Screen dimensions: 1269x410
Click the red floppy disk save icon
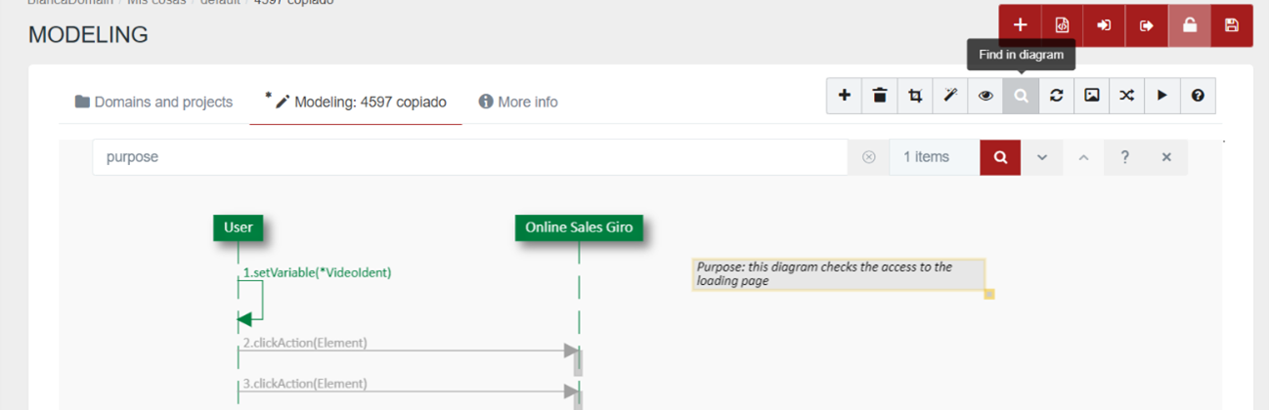pyautogui.click(x=1231, y=25)
